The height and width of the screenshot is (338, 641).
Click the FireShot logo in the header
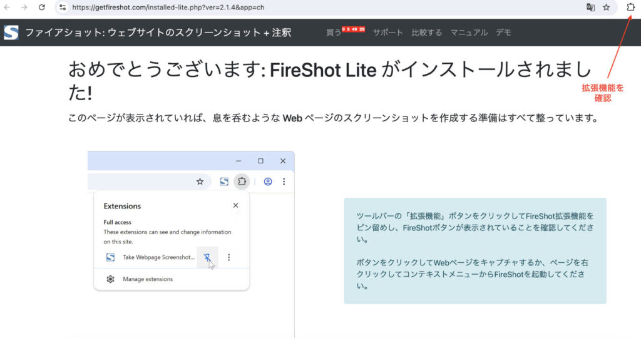[x=11, y=33]
